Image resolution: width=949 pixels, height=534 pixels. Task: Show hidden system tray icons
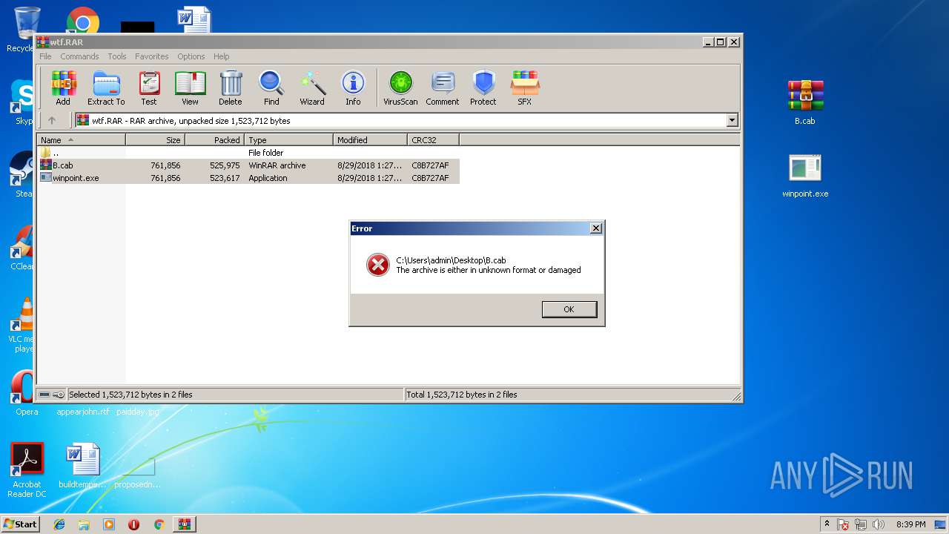(x=827, y=524)
